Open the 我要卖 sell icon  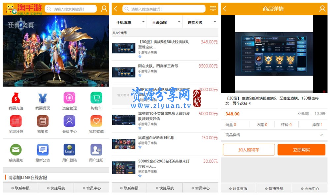(43, 121)
